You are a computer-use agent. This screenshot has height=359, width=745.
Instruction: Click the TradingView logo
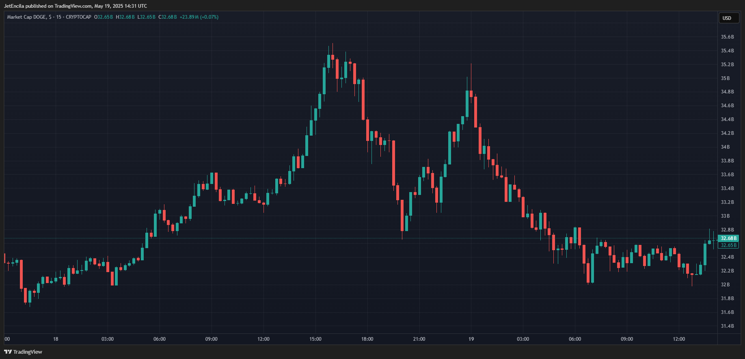point(23,352)
